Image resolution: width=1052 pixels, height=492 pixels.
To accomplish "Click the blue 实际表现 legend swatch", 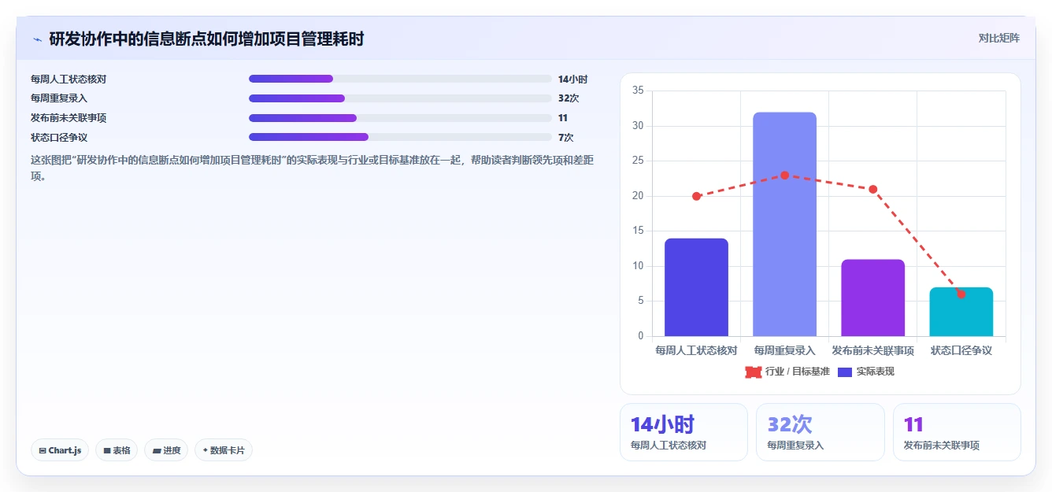I will [845, 372].
